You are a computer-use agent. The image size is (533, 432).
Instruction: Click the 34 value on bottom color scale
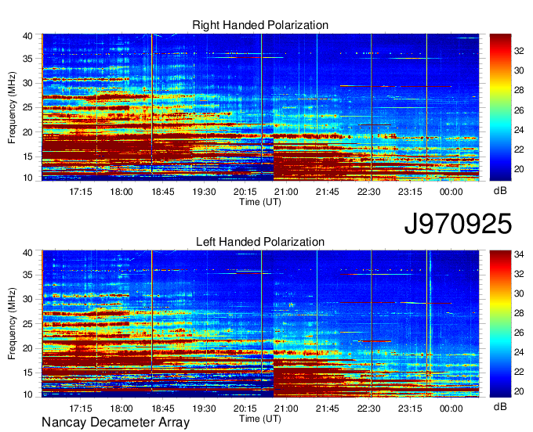519,254
